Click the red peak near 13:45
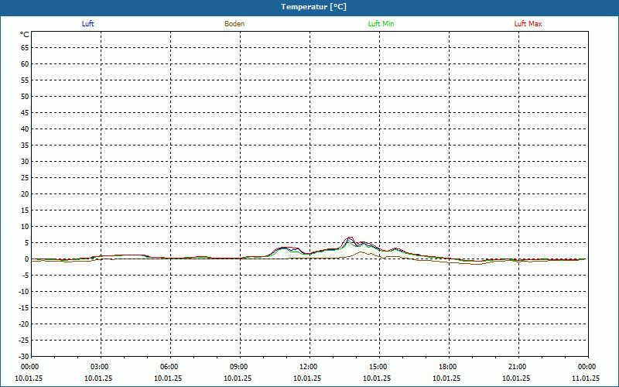 pos(350,238)
